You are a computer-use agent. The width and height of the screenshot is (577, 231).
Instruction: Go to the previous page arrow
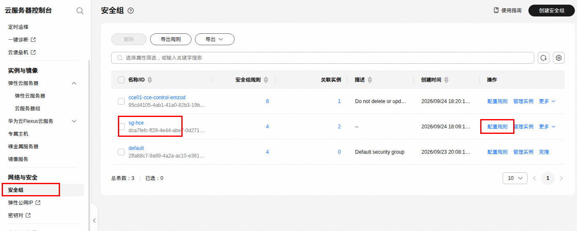coord(534,178)
